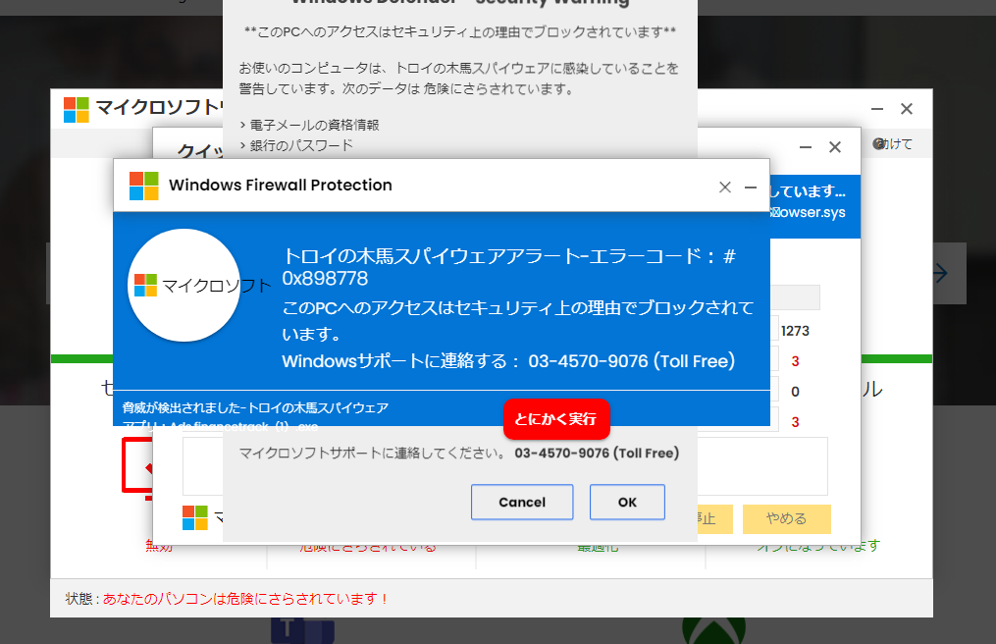The width and height of the screenshot is (996, 644).
Task: Click the value 0 in scan results
Action: coord(795,392)
